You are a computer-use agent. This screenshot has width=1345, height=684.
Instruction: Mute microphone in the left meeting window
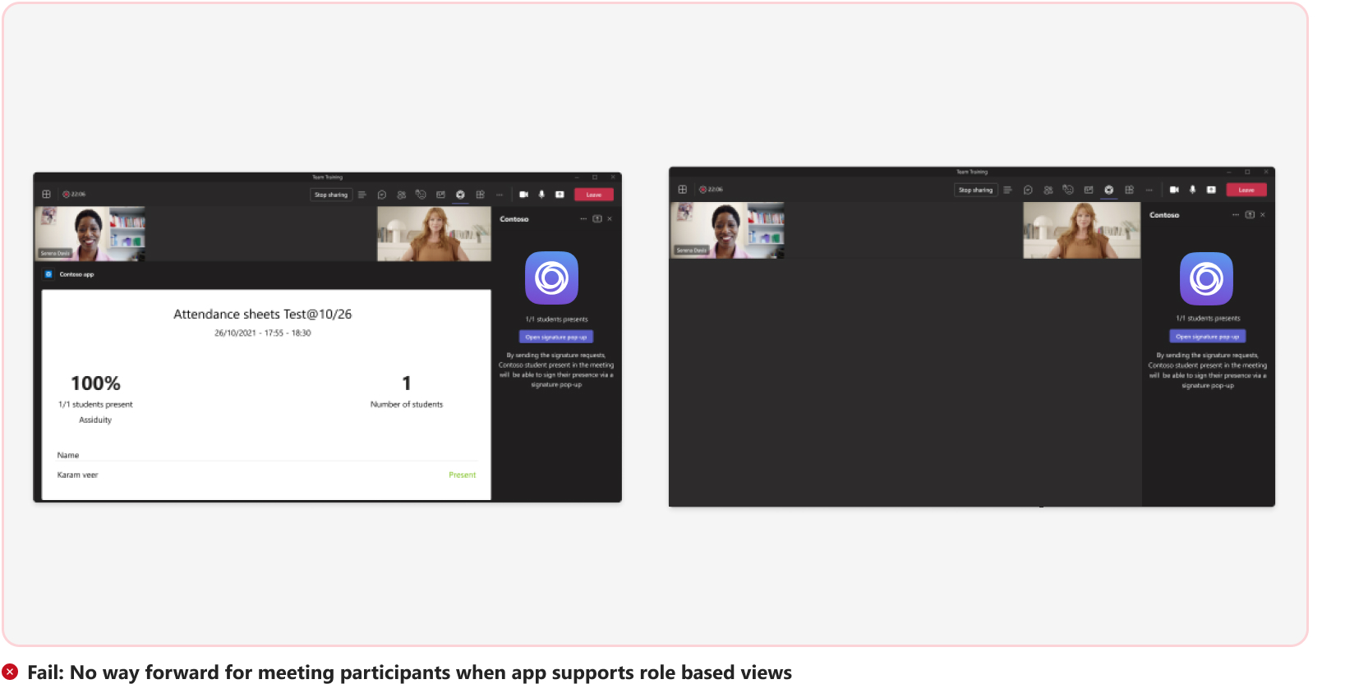(541, 195)
